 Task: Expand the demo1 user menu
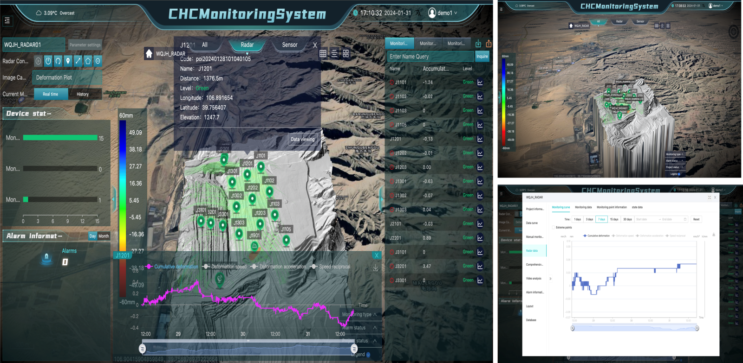point(443,13)
